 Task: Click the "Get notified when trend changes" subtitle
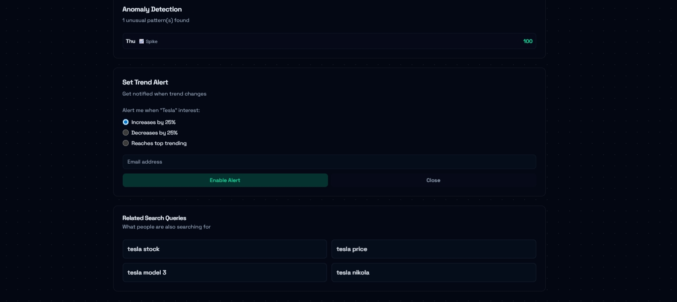coord(164,93)
